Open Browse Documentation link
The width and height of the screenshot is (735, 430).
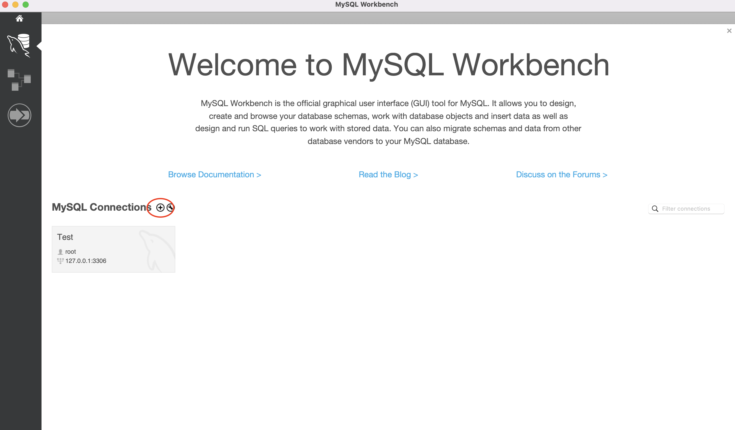coord(214,175)
